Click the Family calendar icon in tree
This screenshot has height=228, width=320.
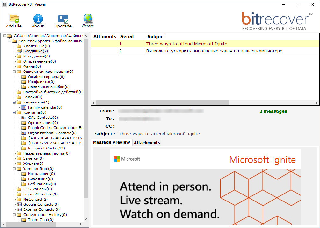tap(24, 107)
